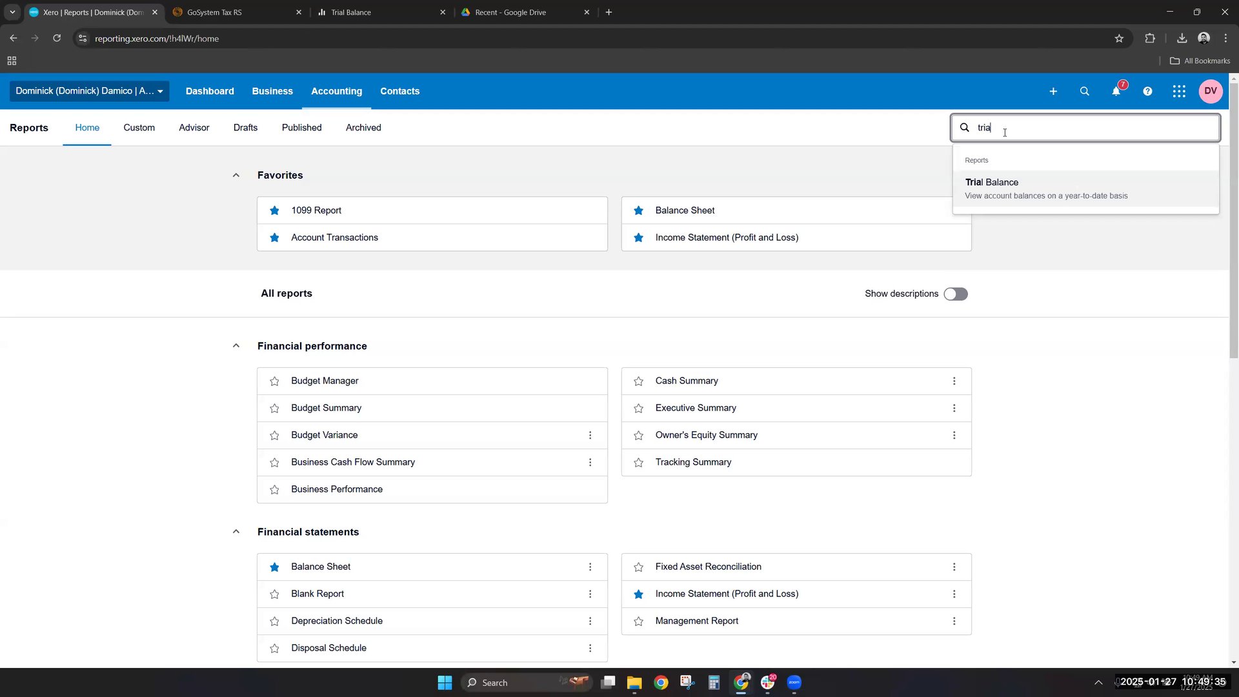This screenshot has height=697, width=1239.
Task: Open the Xero apps grid menu
Action: [x=1179, y=91]
